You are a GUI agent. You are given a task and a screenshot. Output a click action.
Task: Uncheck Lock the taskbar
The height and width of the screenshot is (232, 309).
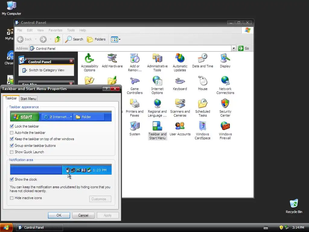click(x=12, y=126)
